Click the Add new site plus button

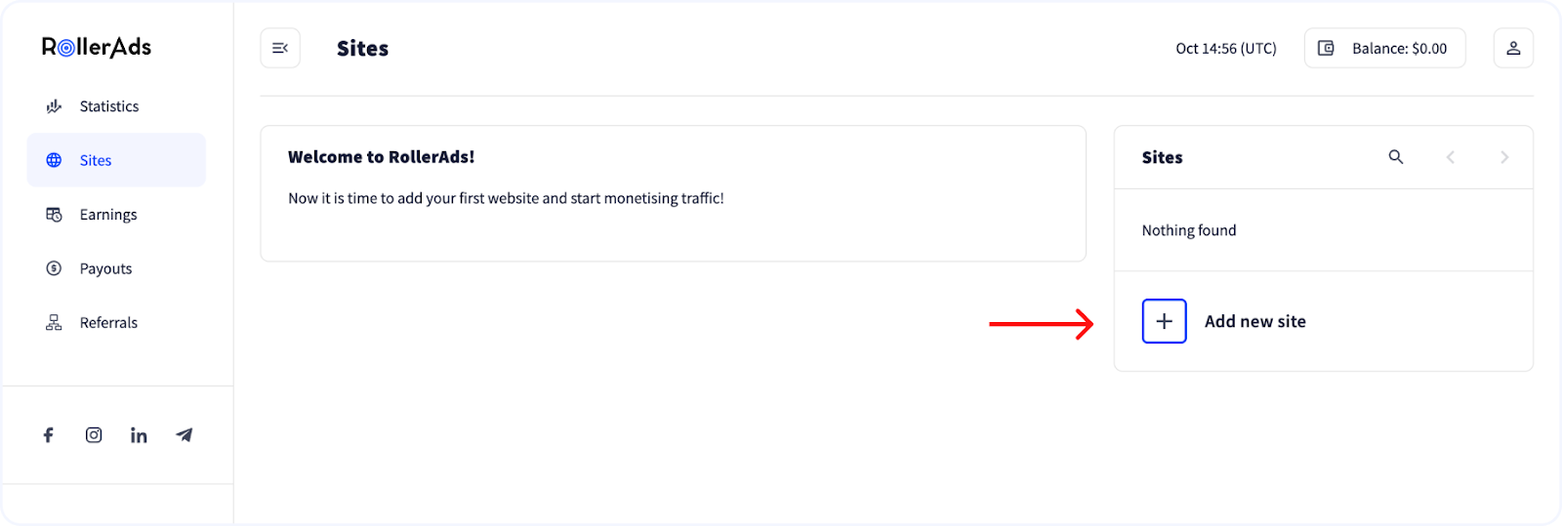1165,321
